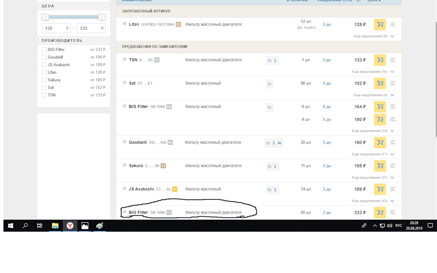Add BIG Filter 164 ₽ offer to cart
Screen dimensions: 437x273
pyautogui.click(x=380, y=106)
